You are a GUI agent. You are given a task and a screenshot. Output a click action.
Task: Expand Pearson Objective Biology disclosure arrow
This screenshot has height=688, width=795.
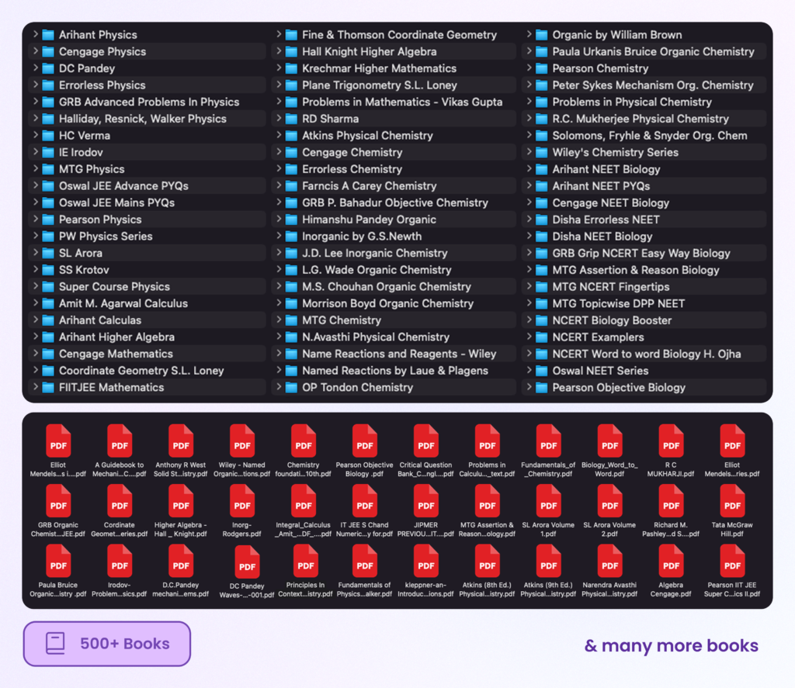[529, 388]
